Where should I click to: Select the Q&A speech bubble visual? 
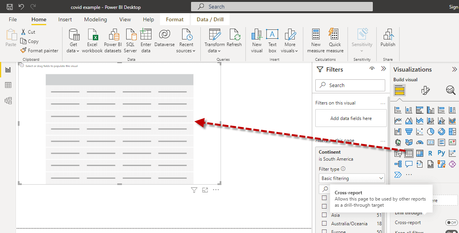pyautogui.click(x=409, y=164)
